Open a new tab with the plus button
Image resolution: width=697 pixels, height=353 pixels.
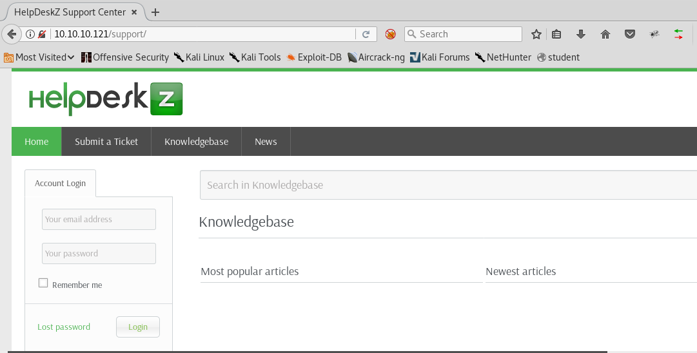[x=155, y=12]
